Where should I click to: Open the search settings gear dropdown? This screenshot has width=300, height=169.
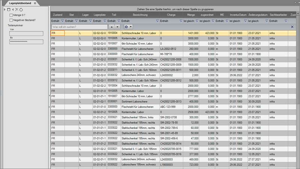point(129,27)
